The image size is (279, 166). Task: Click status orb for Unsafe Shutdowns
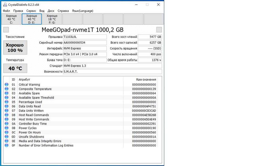point(7,137)
